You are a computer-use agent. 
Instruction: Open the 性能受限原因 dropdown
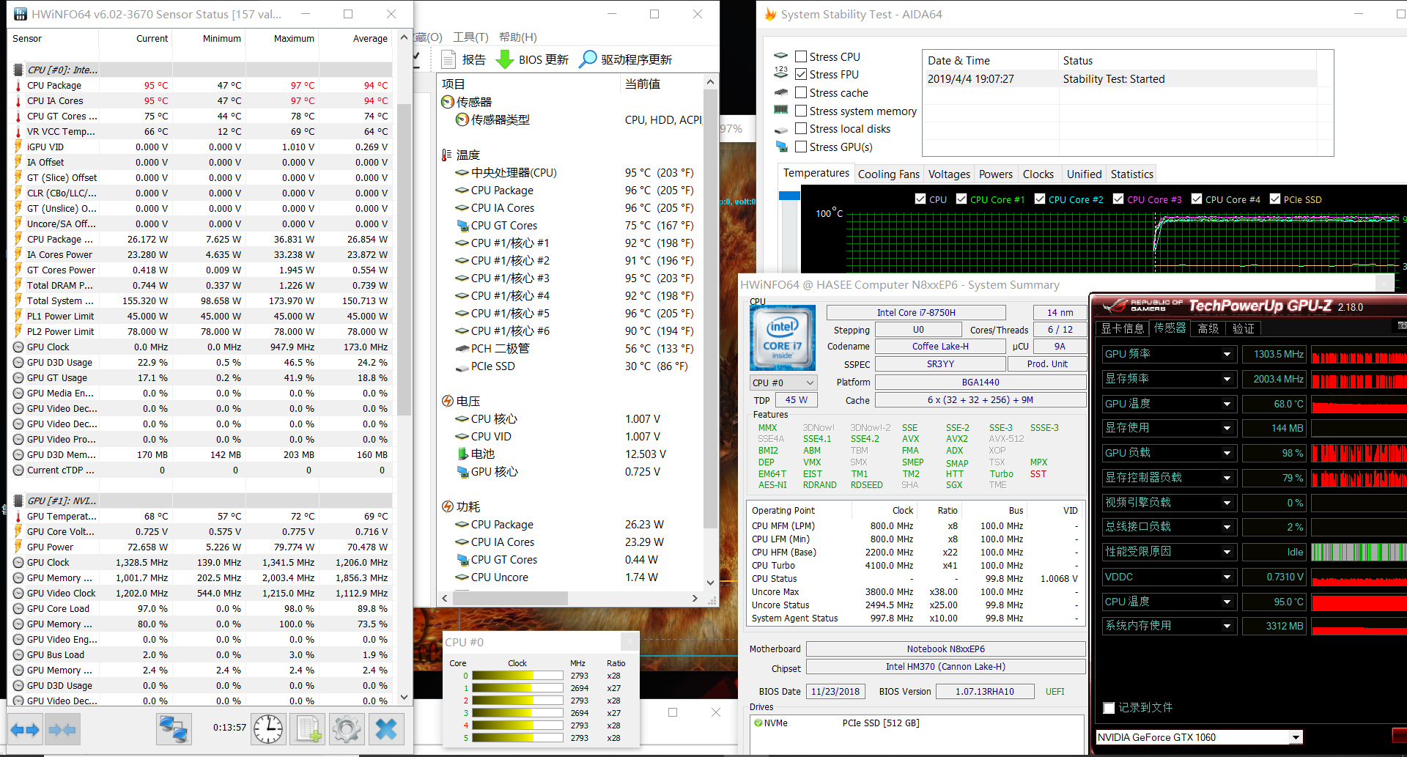[x=1227, y=552]
